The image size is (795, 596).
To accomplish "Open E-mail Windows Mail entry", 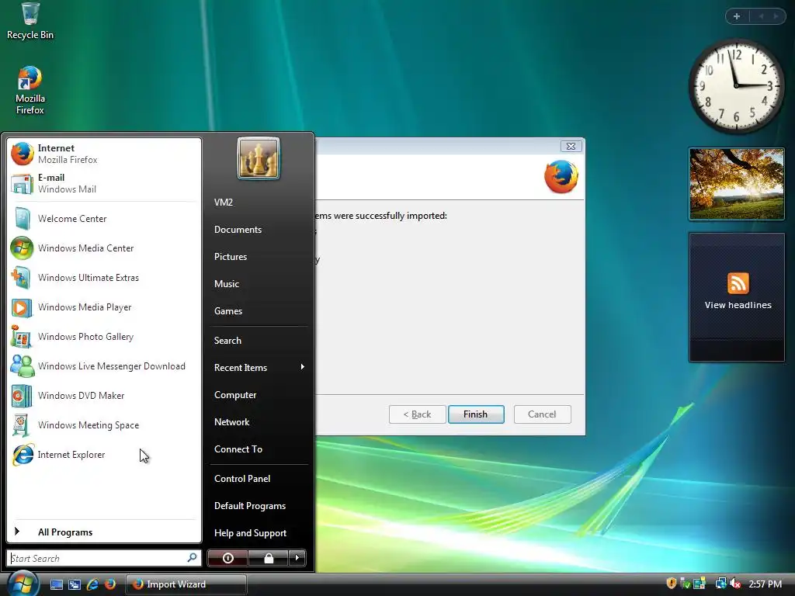I will pos(105,183).
